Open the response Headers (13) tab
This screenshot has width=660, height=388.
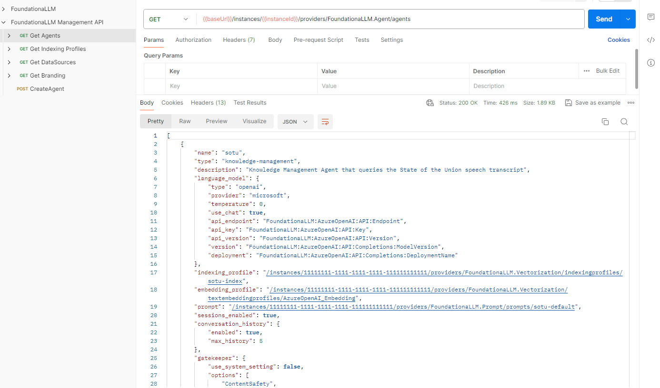pos(209,103)
